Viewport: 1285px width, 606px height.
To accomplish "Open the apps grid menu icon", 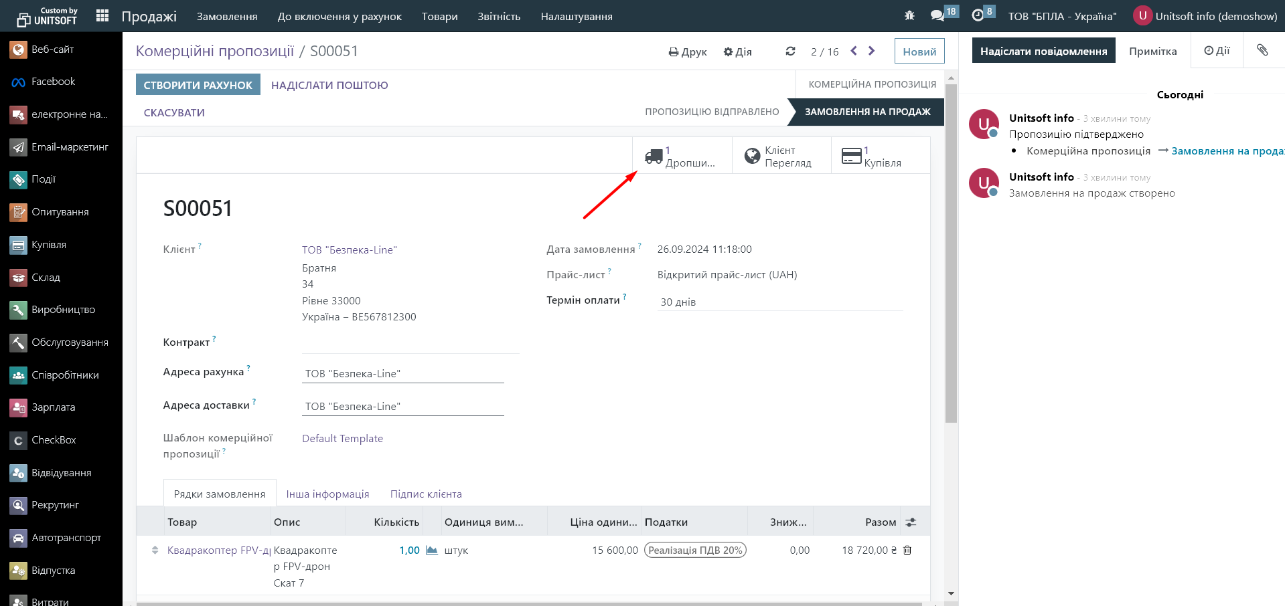I will pyautogui.click(x=102, y=16).
